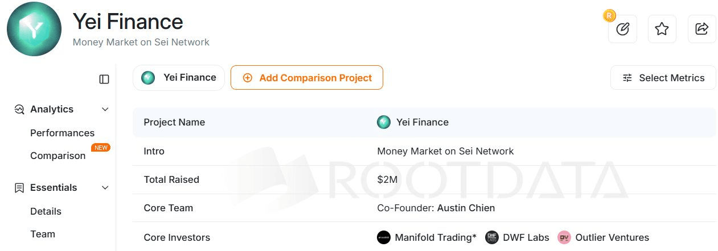This screenshot has height=251, width=718.
Task: Click the Yei Finance logo at top
Action: pos(34,28)
